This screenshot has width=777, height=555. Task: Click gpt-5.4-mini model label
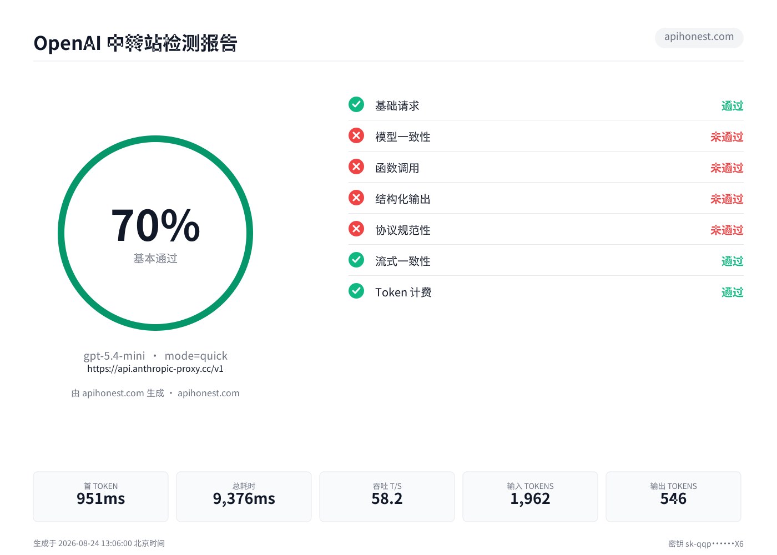pyautogui.click(x=114, y=356)
